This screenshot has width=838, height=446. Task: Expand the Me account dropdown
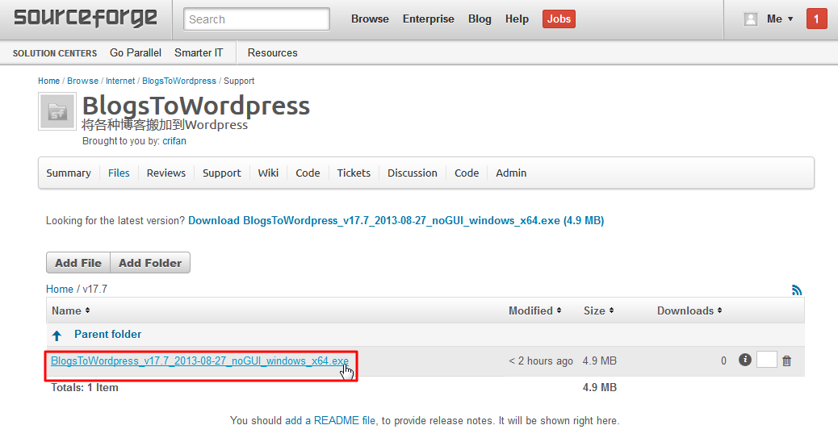[780, 19]
